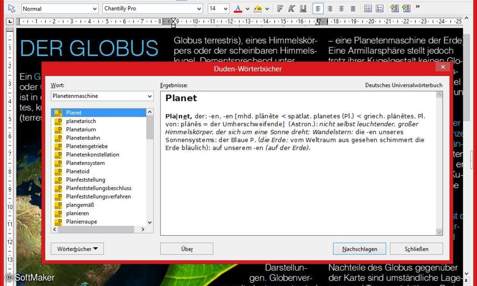
Task: Select Planfeststellungsverfahren entry
Action: point(98,196)
